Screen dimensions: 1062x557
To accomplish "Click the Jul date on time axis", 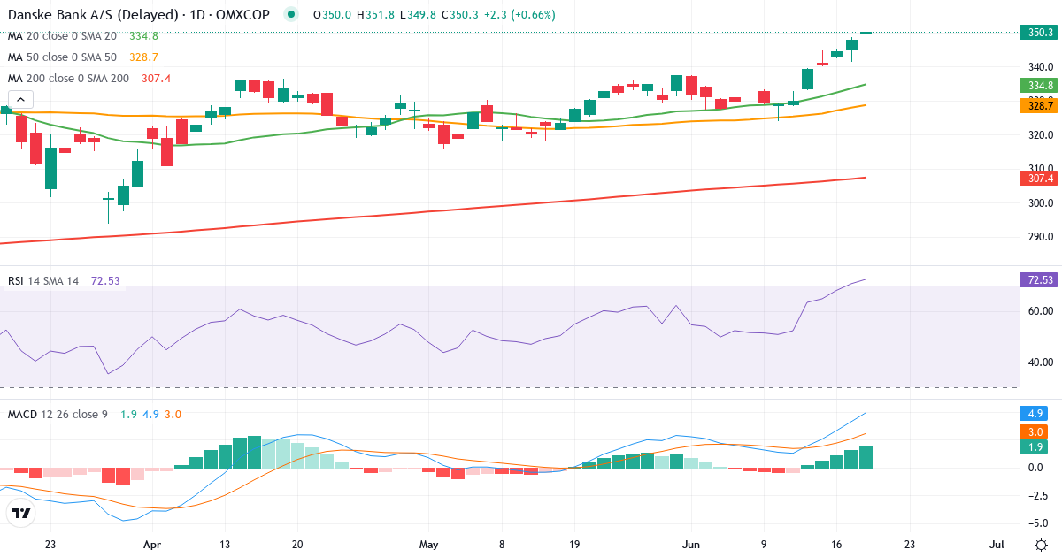I will (x=997, y=545).
